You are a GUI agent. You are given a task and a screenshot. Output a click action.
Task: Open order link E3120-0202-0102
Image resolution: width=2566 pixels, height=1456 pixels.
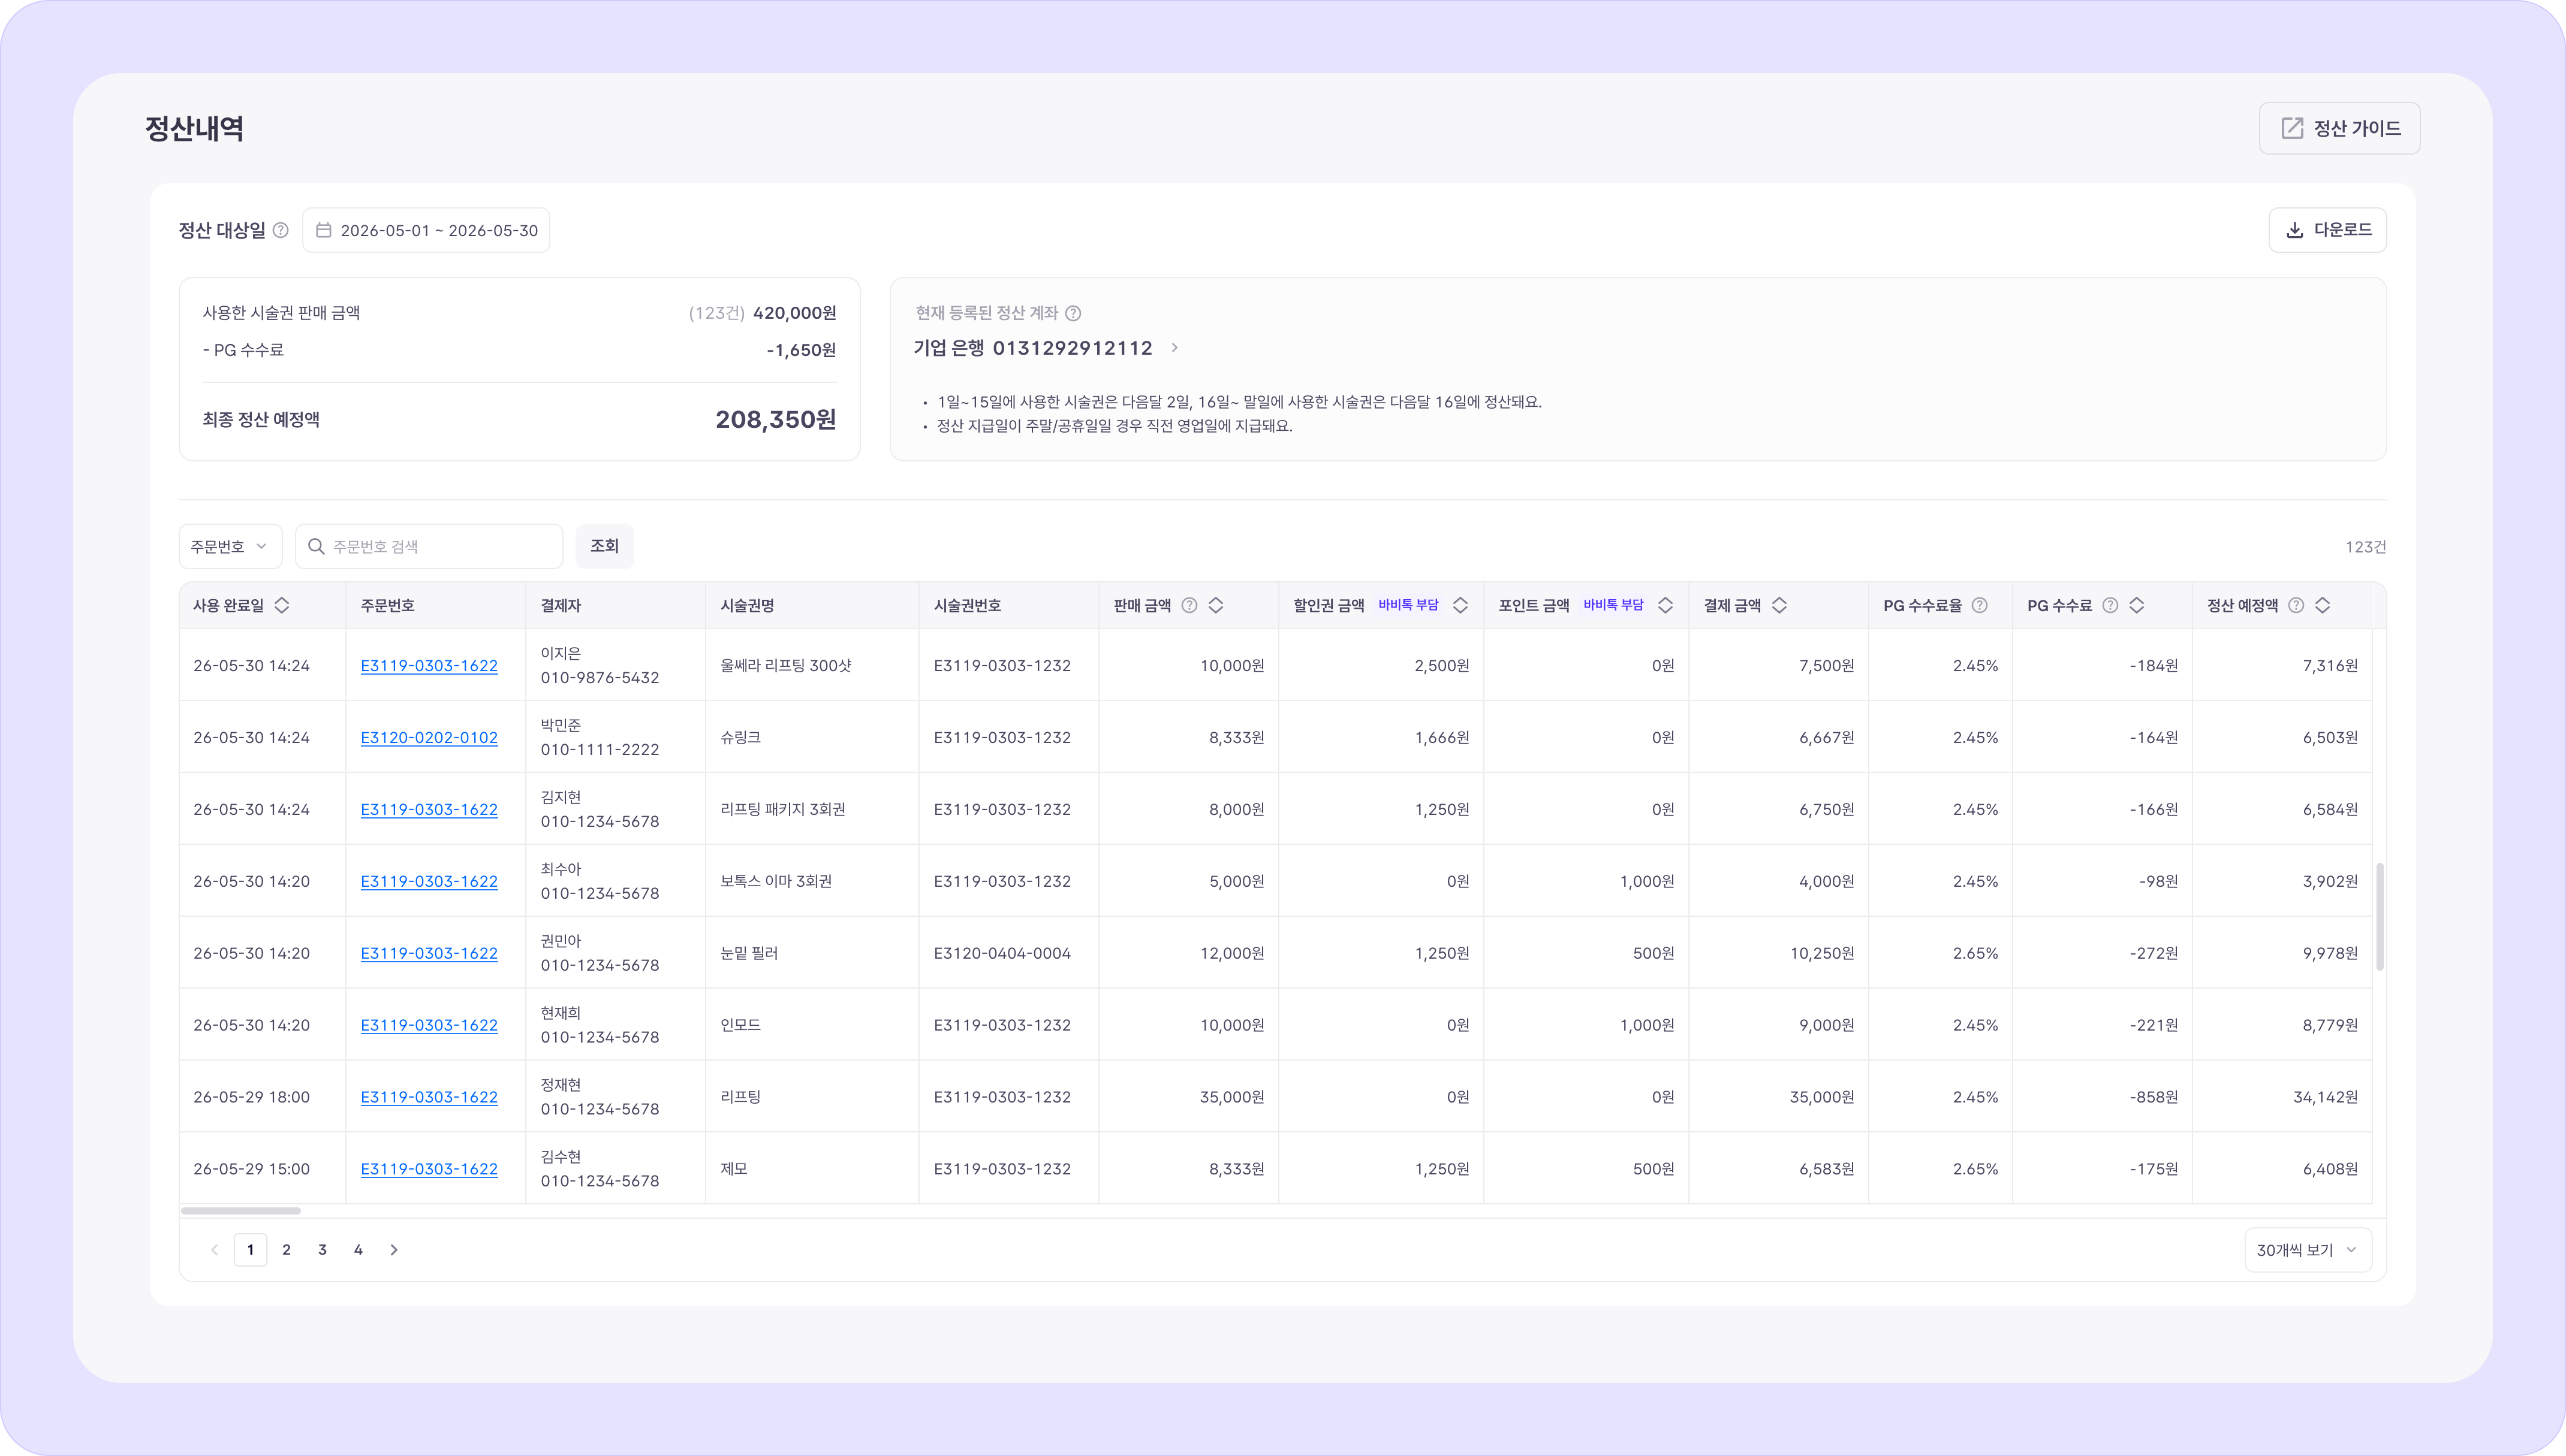429,737
